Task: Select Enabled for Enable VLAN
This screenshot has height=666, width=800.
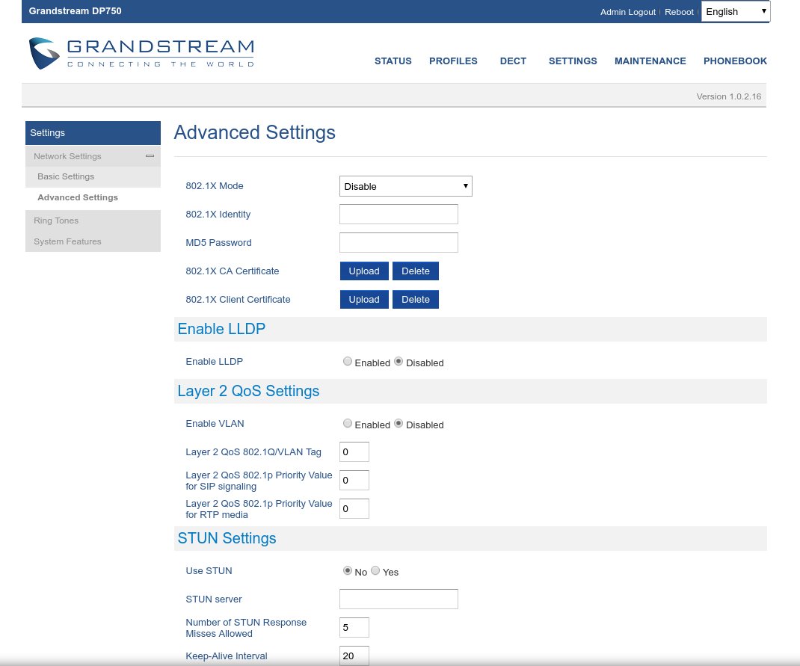Action: (x=348, y=424)
